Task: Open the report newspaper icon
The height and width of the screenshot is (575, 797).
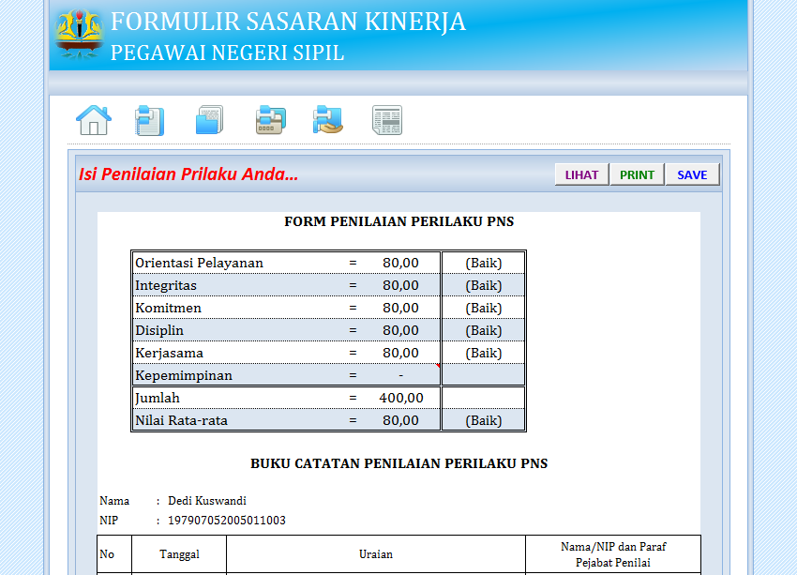Action: click(x=387, y=119)
